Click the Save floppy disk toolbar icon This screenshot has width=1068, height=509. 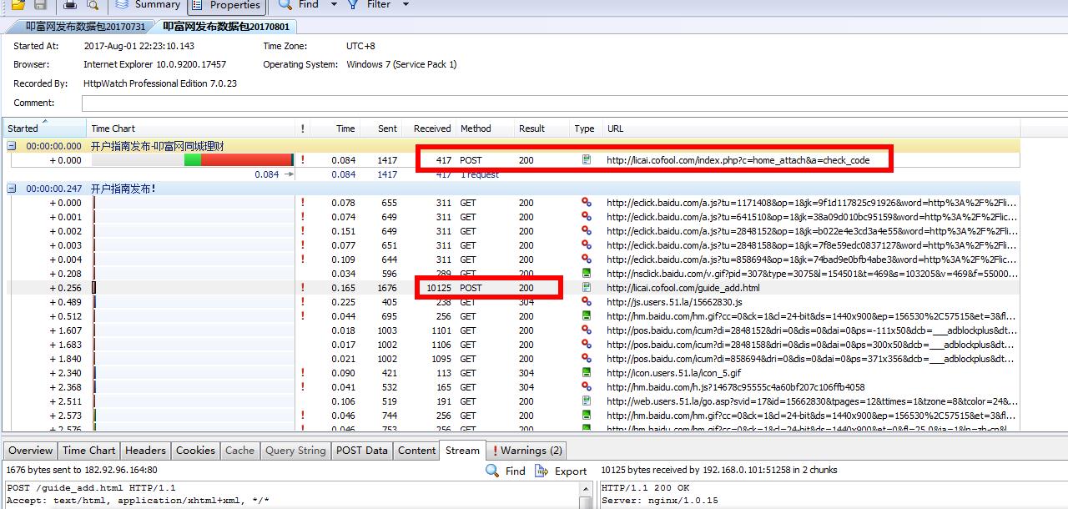tap(39, 5)
